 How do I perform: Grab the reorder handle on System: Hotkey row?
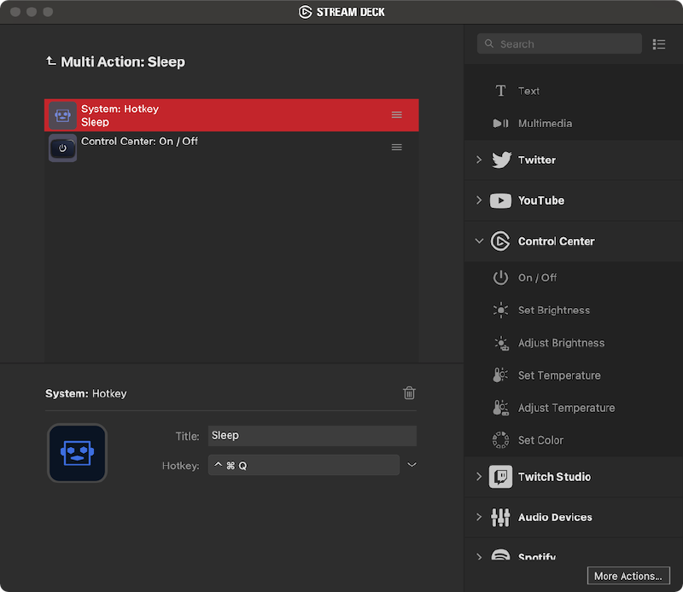coord(396,115)
